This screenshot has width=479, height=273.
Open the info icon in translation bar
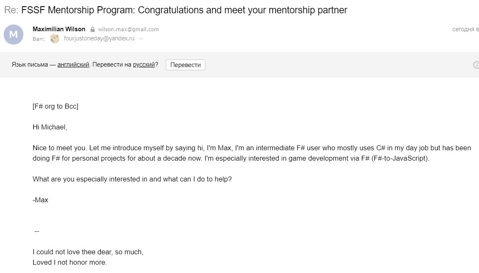pyautogui.click(x=476, y=65)
